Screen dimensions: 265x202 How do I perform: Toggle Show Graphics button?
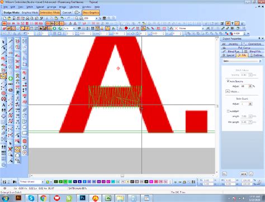point(91,12)
